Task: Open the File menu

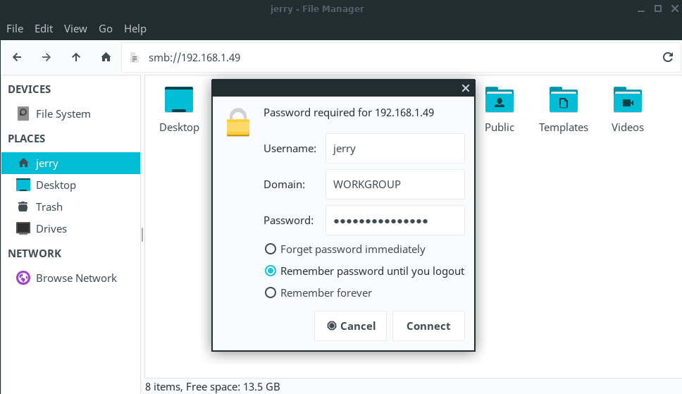Action: pyautogui.click(x=15, y=29)
